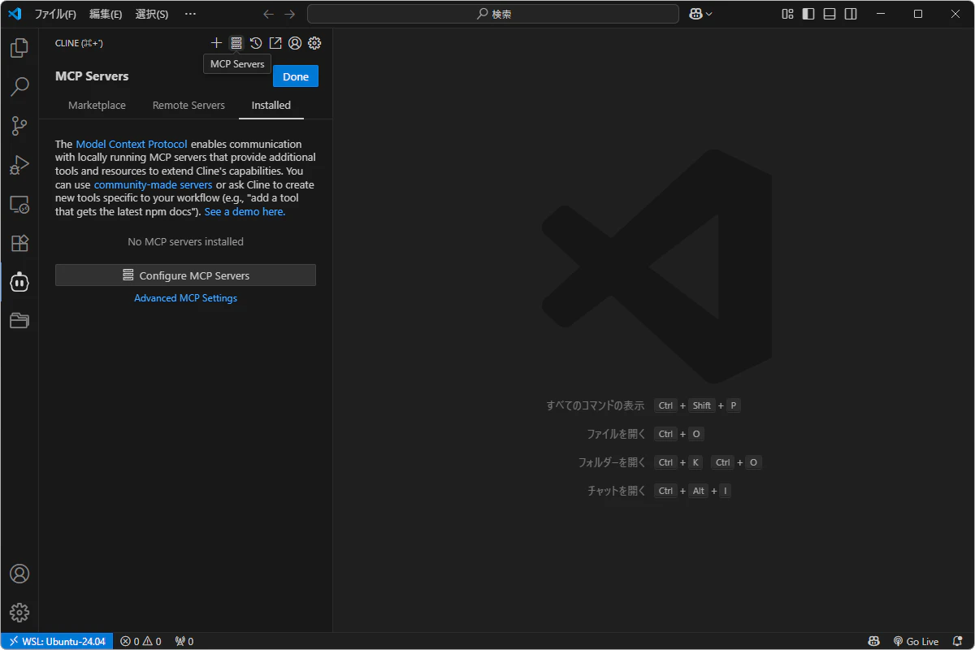Open the Manage gear in activity bar
Image resolution: width=975 pixels, height=650 pixels.
tap(19, 613)
